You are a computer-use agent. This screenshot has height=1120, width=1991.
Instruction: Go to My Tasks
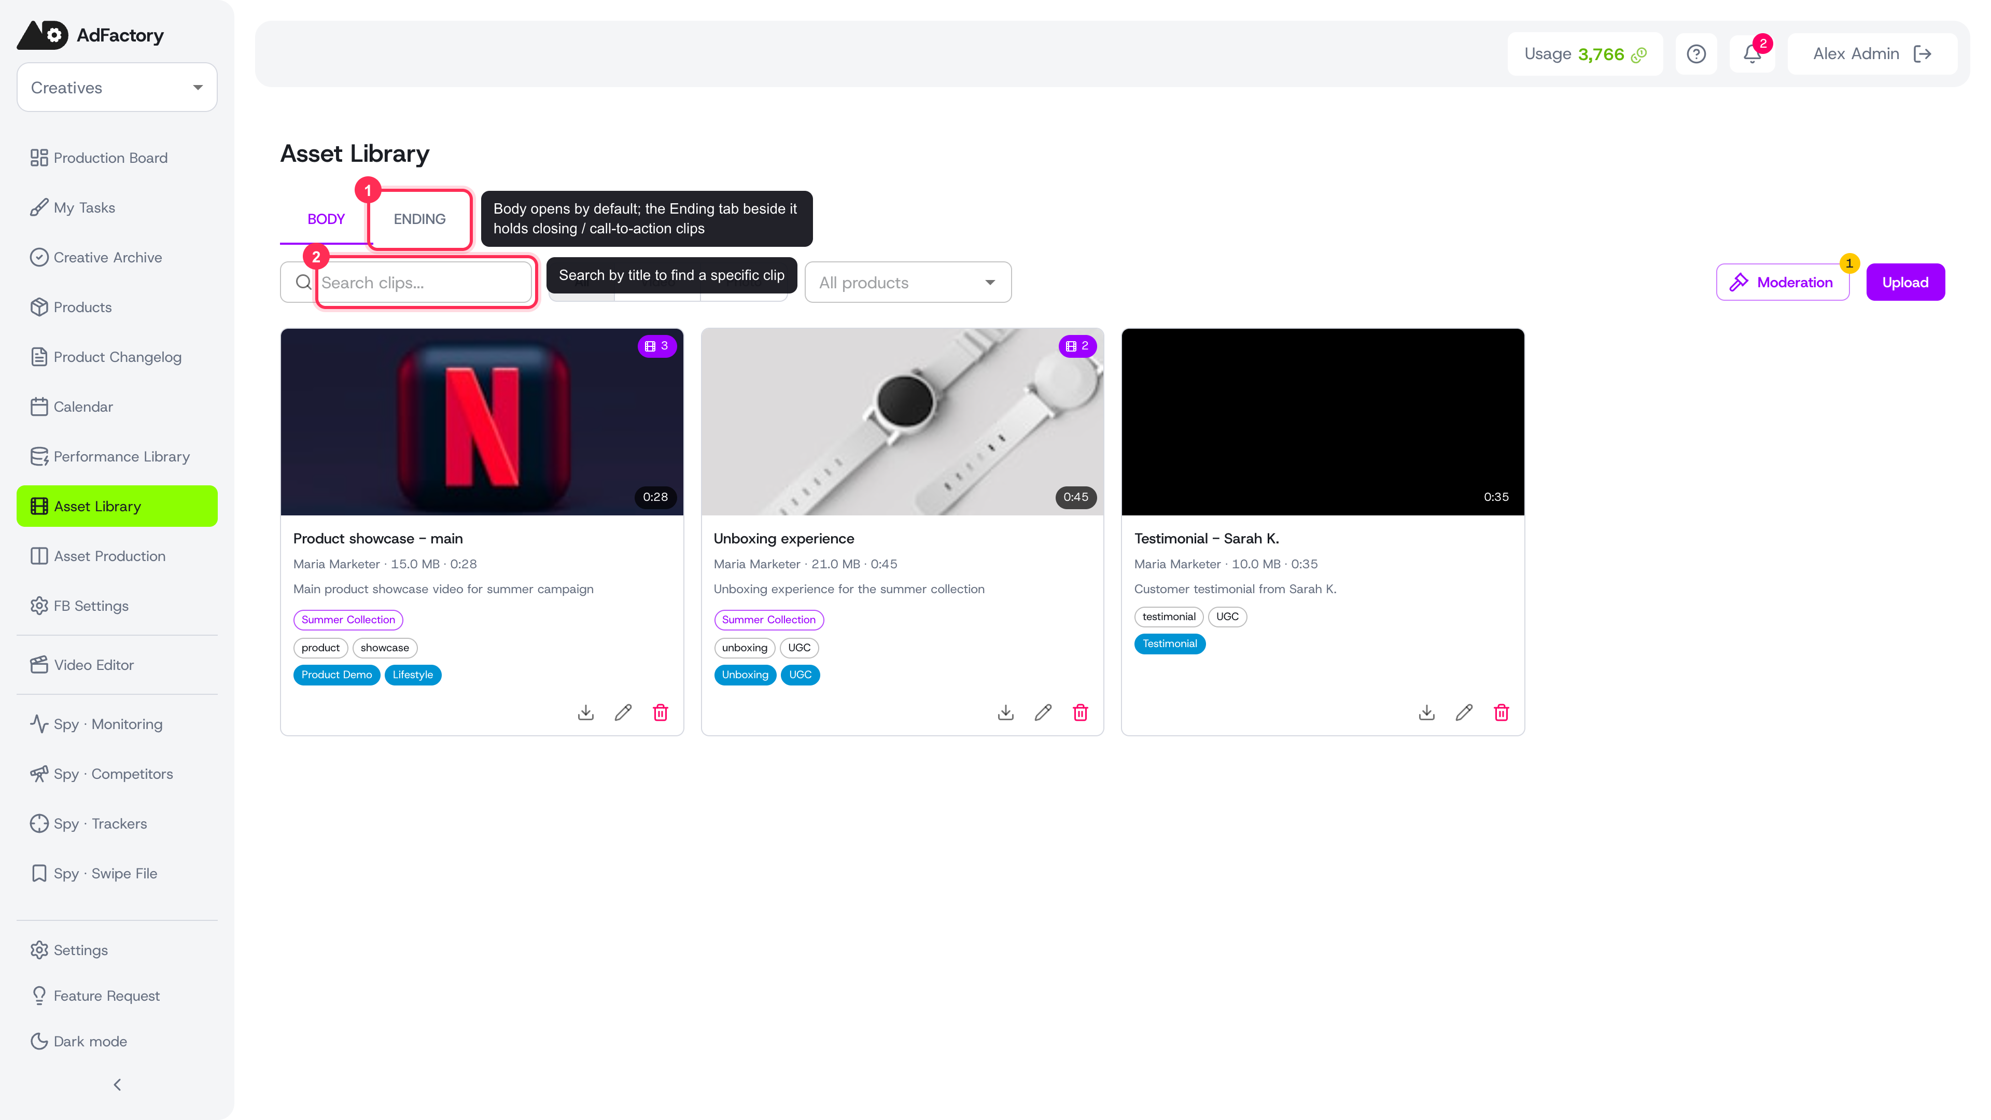[x=117, y=207]
